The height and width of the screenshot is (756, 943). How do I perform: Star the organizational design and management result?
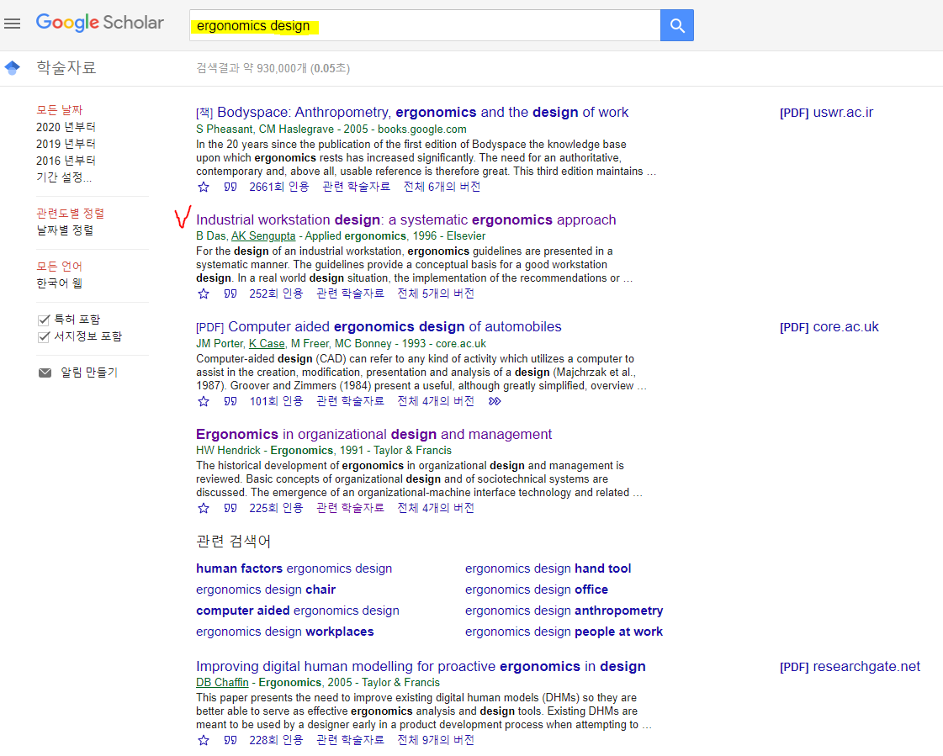(x=204, y=508)
